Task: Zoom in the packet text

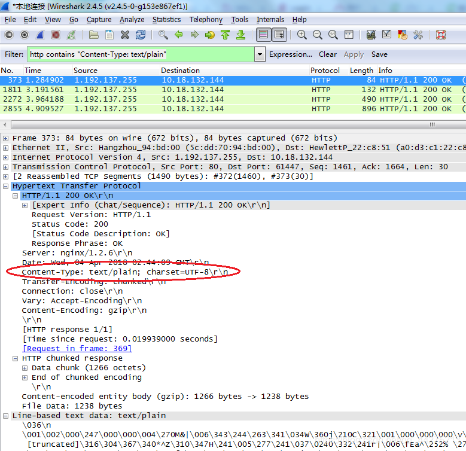Action: pos(302,35)
